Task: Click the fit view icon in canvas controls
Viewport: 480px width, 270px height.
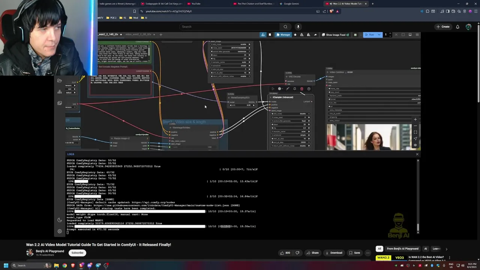Action: (x=415, y=132)
